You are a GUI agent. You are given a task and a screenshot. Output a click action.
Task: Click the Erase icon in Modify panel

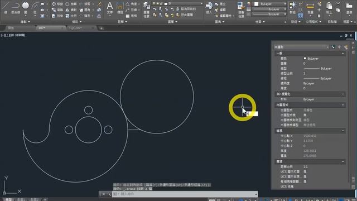99,4
